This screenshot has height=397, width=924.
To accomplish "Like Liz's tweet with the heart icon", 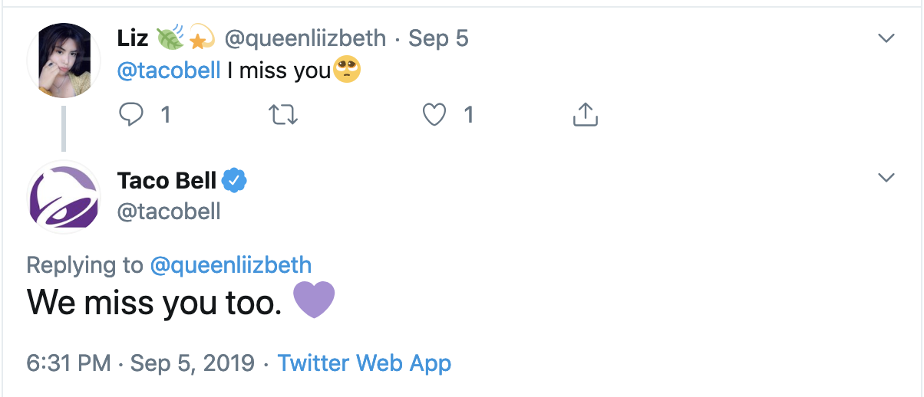I will (434, 115).
